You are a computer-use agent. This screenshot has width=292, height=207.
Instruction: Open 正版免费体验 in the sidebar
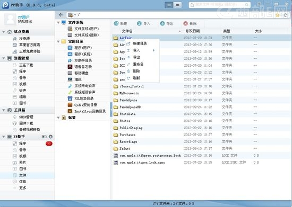pos(29,51)
